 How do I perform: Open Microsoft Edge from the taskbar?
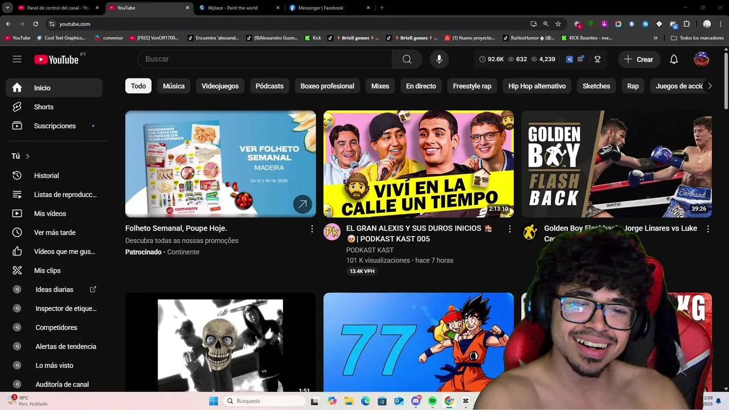point(365,401)
